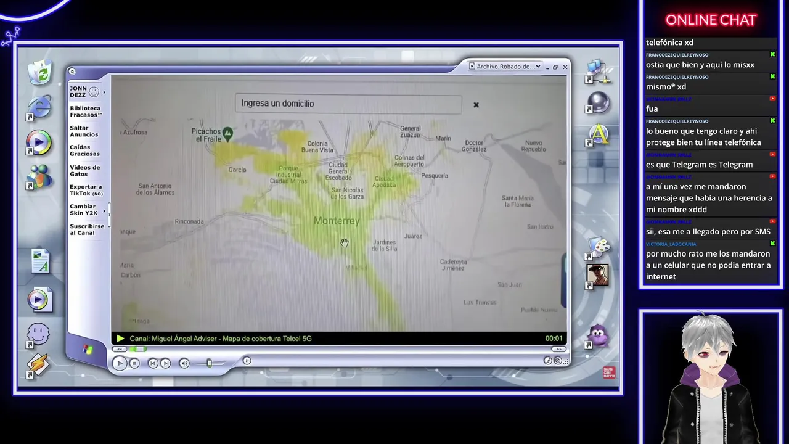Adjust the volume slider handle
Viewport: 789px width, 444px height.
pyautogui.click(x=210, y=363)
